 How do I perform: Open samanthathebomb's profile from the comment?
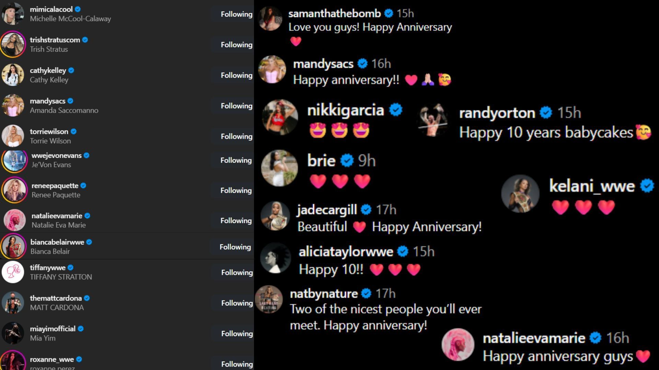tap(335, 13)
